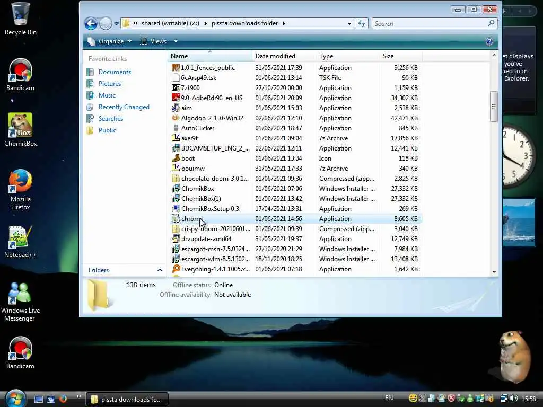Open the Organize menu
This screenshot has height=407, width=543.
110,41
